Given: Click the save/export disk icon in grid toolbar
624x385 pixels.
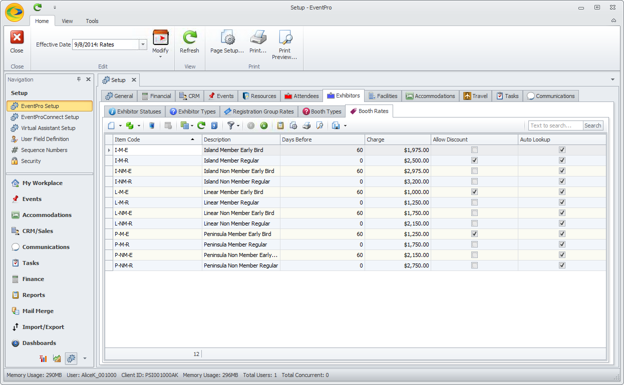Looking at the screenshot, I should click(x=336, y=125).
